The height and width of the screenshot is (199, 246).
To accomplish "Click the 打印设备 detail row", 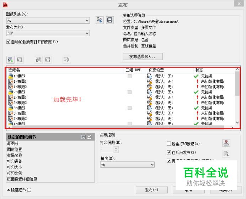I will (x=15, y=161).
